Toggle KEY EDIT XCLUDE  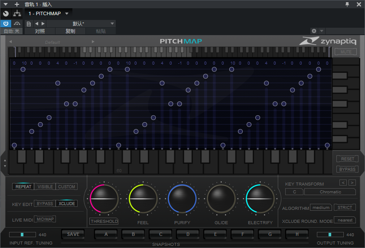click(x=67, y=203)
